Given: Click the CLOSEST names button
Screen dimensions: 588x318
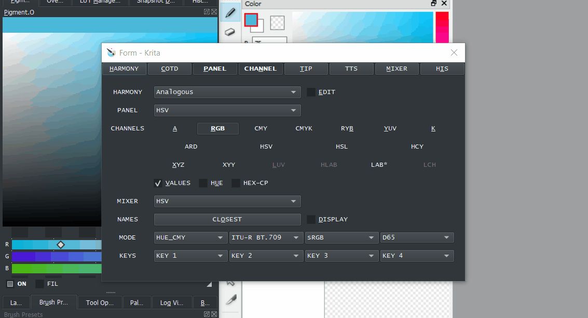Looking at the screenshot, I should (227, 219).
